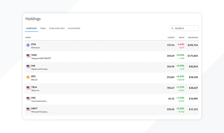
Task: Click the Ethereum coin icon
Action: (28, 45)
